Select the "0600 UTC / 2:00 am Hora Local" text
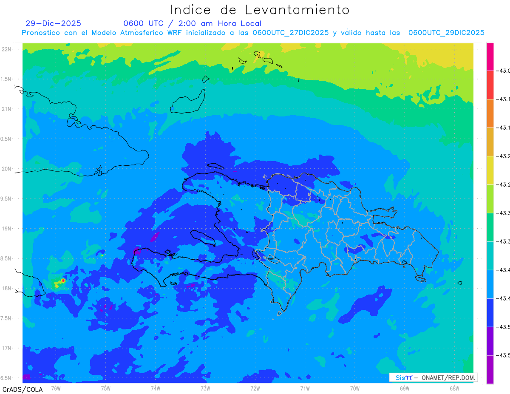The height and width of the screenshot is (394, 510). tap(193, 23)
